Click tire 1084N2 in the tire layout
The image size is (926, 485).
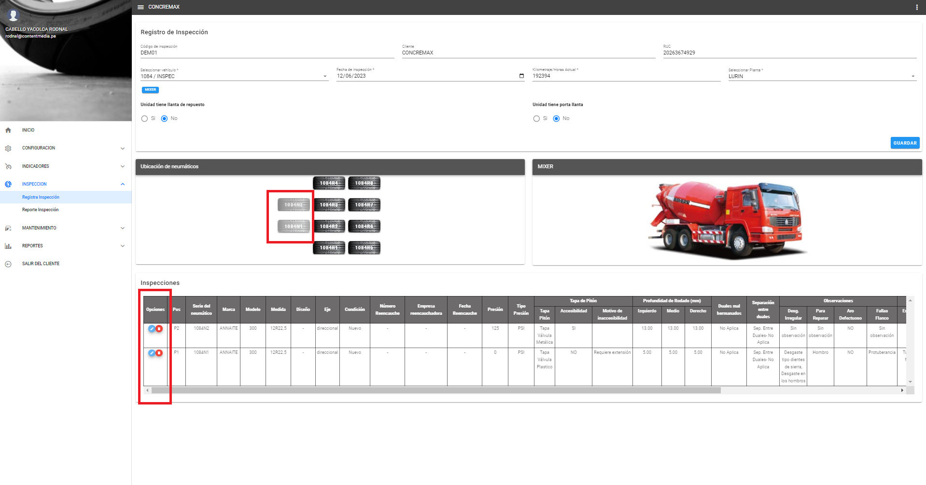[x=294, y=205]
